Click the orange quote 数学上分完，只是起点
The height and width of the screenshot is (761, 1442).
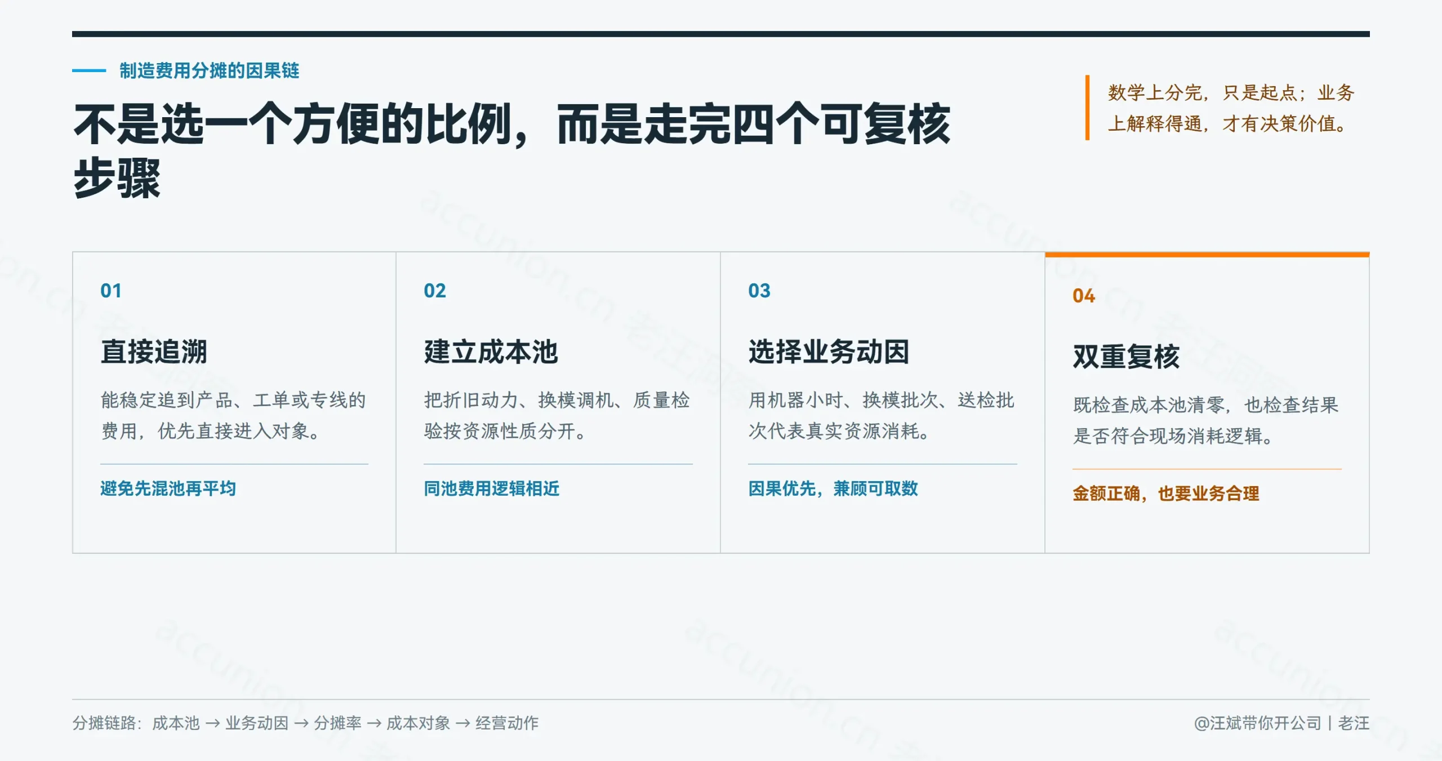[1231, 108]
